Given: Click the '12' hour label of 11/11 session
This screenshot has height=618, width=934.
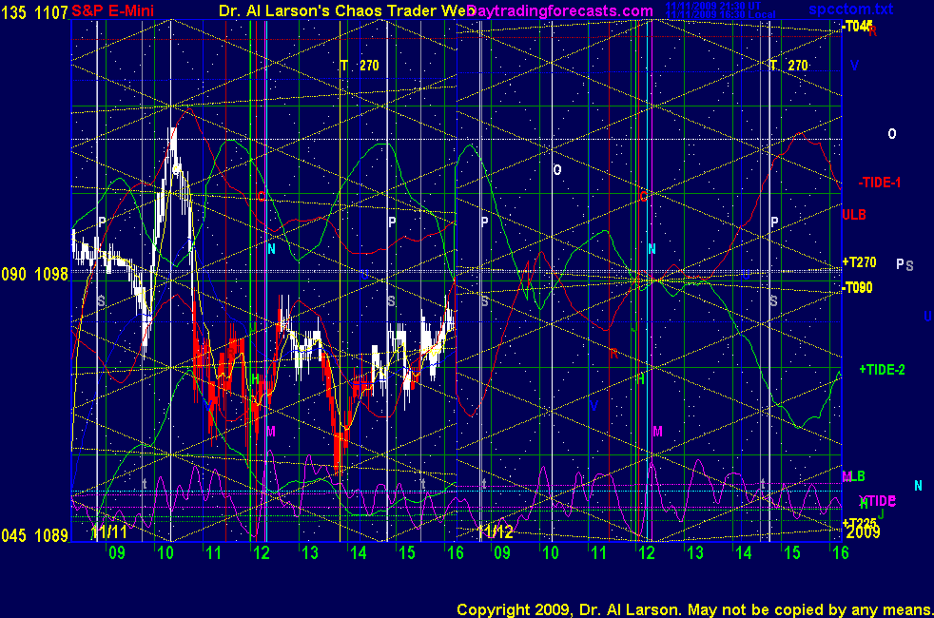Looking at the screenshot, I should 262,553.
